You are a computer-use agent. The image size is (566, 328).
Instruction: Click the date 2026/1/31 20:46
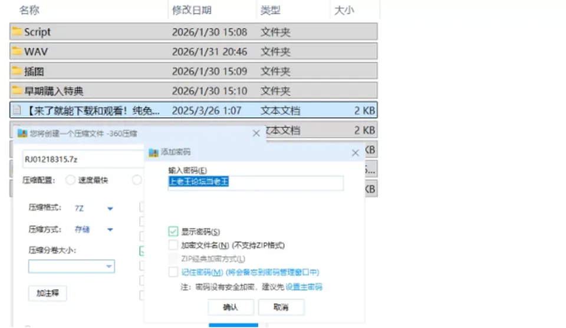point(209,52)
